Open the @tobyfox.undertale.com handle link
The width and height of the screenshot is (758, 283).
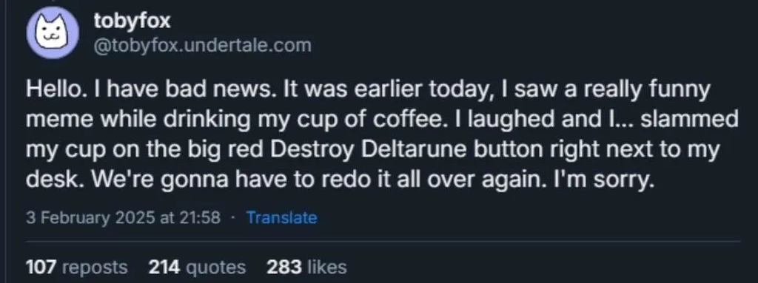pos(202,45)
